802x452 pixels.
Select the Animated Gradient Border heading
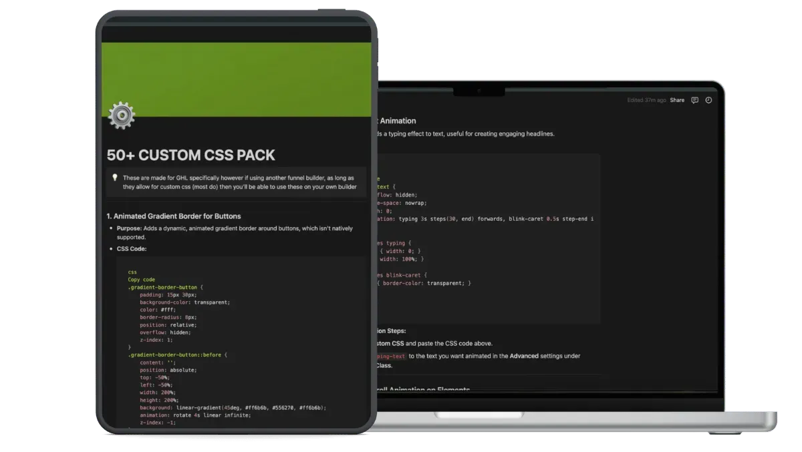[174, 216]
